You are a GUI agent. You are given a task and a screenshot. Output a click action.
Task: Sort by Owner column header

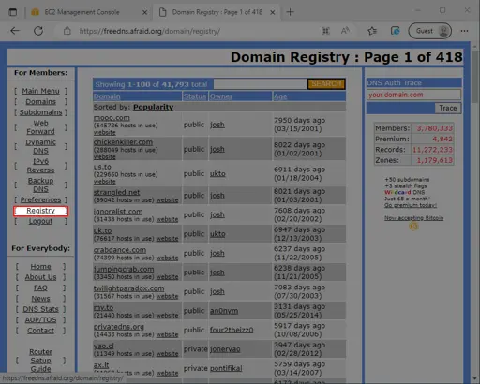click(x=221, y=96)
